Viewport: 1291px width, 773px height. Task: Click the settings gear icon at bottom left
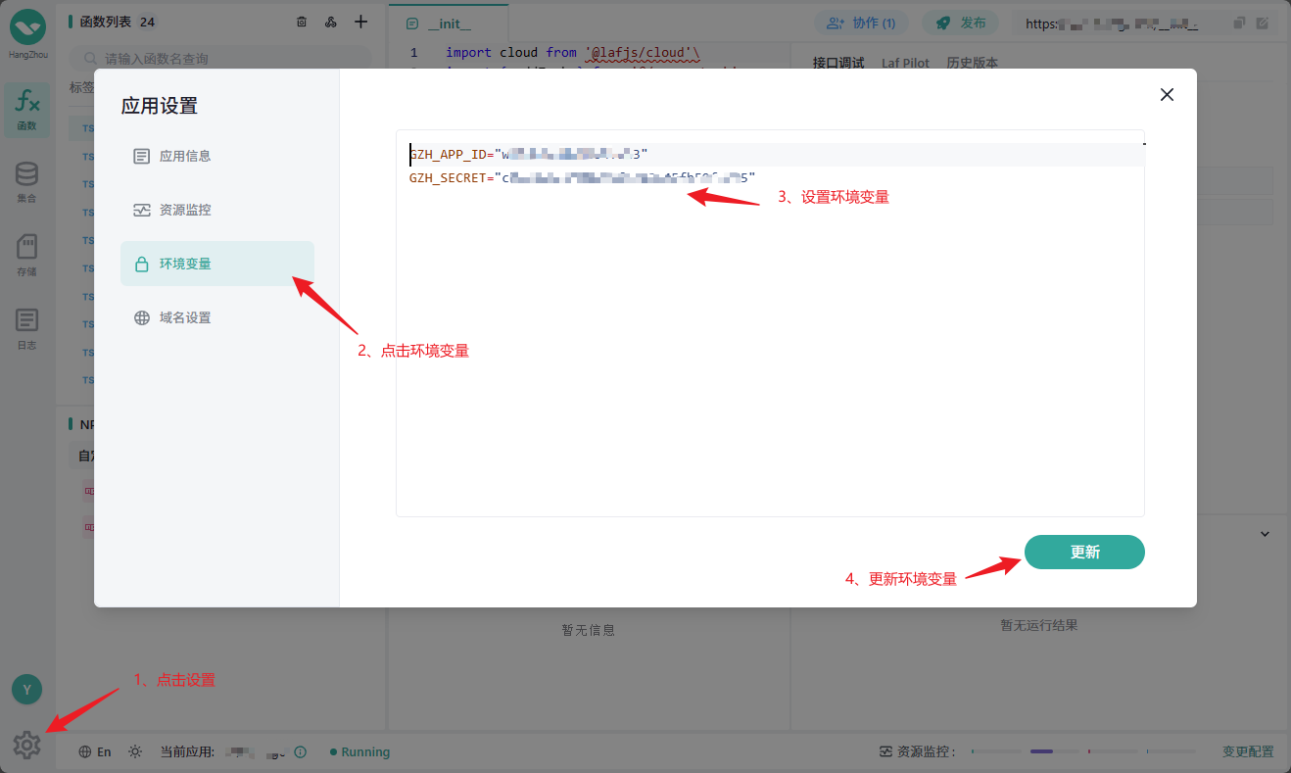tap(26, 746)
